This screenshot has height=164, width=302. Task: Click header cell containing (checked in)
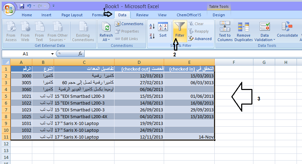pos(189,69)
